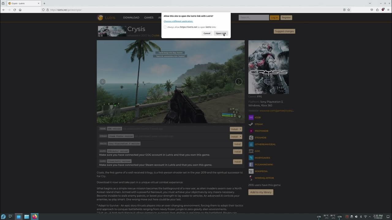392x220 pixels.
Task: Open the www.ea.com website link
Action: pos(277,111)
